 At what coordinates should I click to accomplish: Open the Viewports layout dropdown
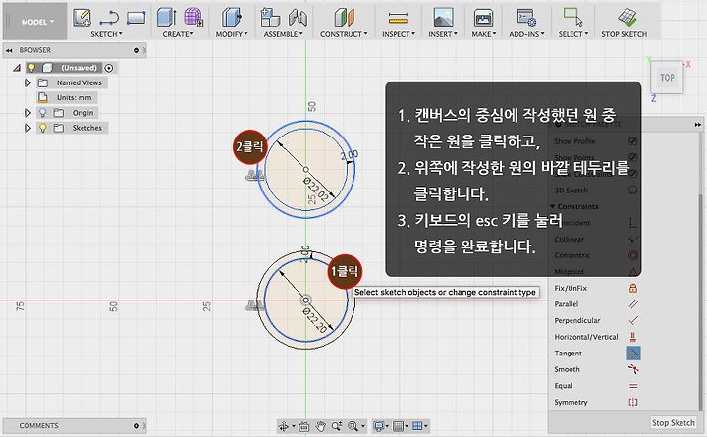click(420, 426)
